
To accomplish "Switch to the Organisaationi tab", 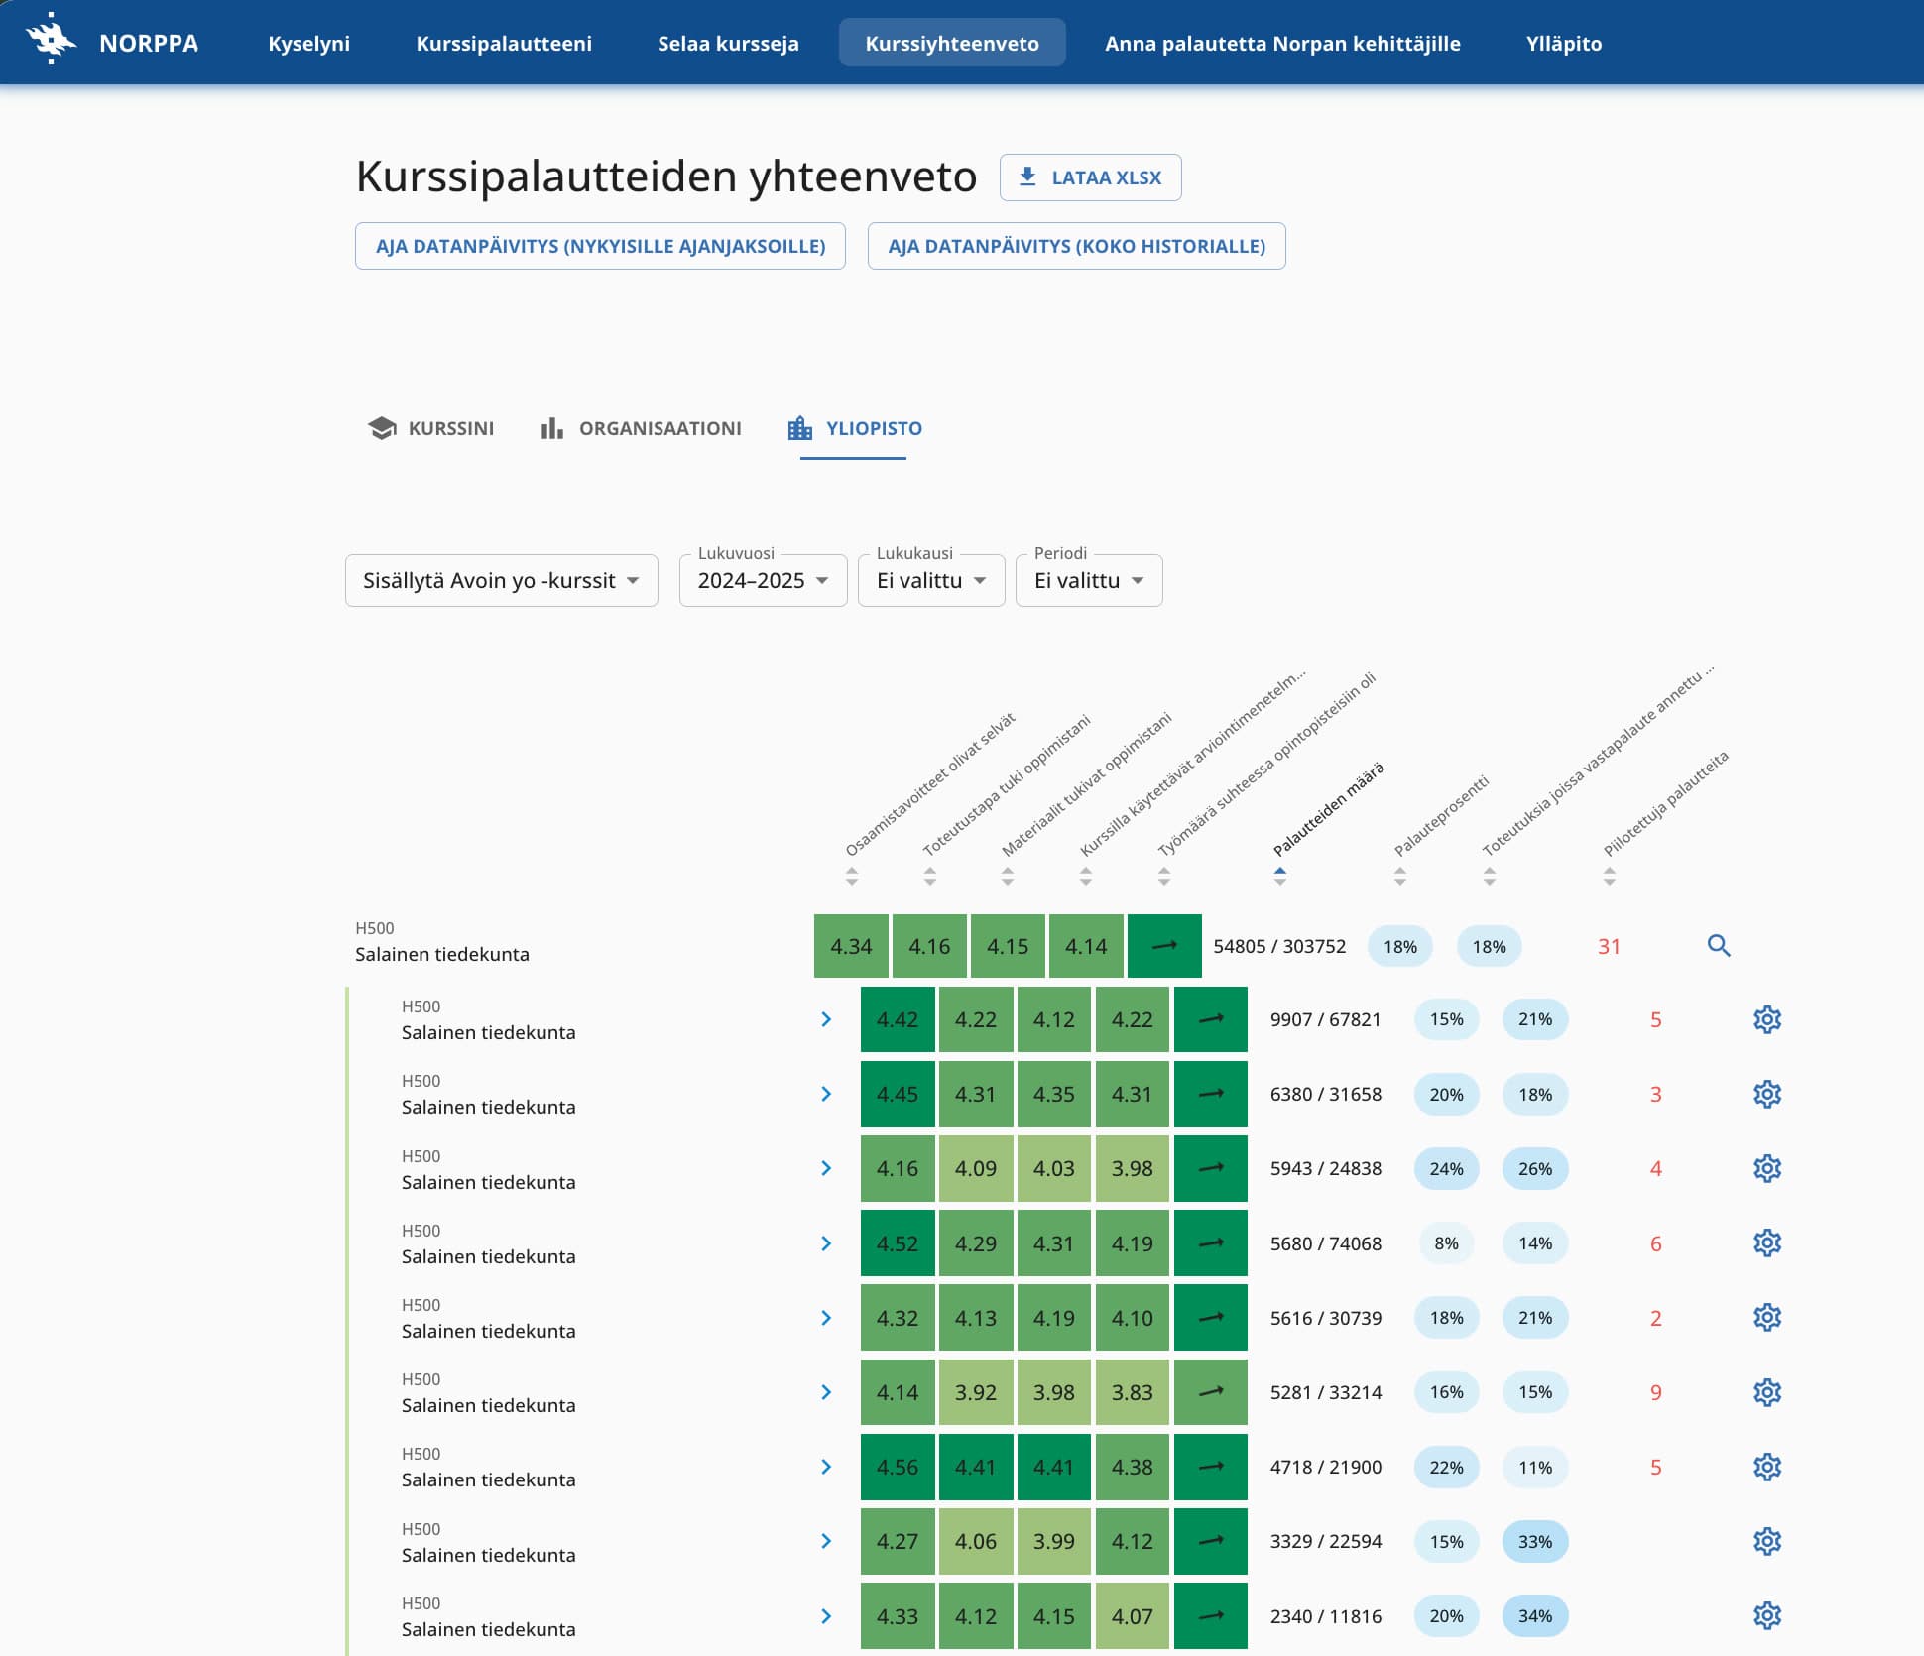I will 641,428.
